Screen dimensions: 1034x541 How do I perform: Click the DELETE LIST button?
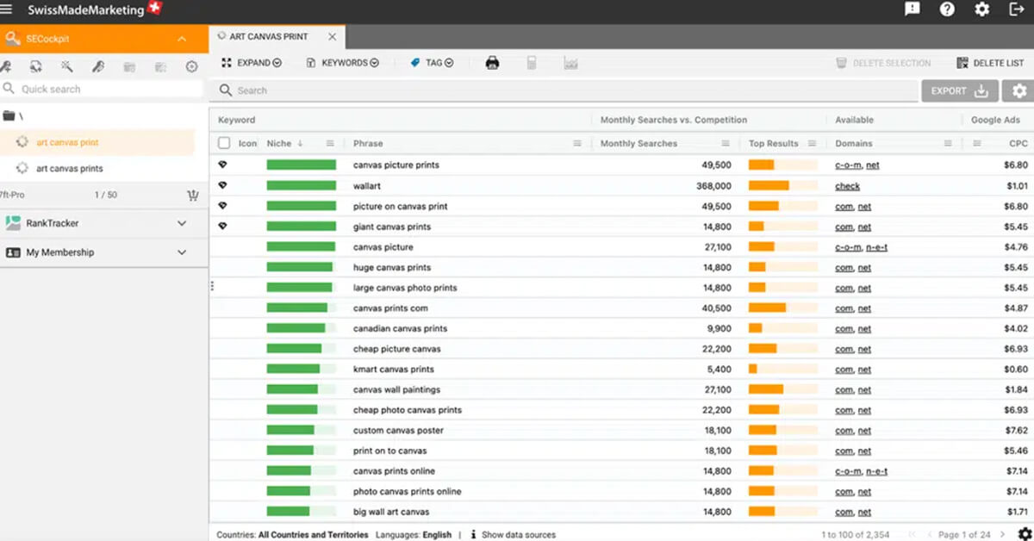click(x=990, y=63)
